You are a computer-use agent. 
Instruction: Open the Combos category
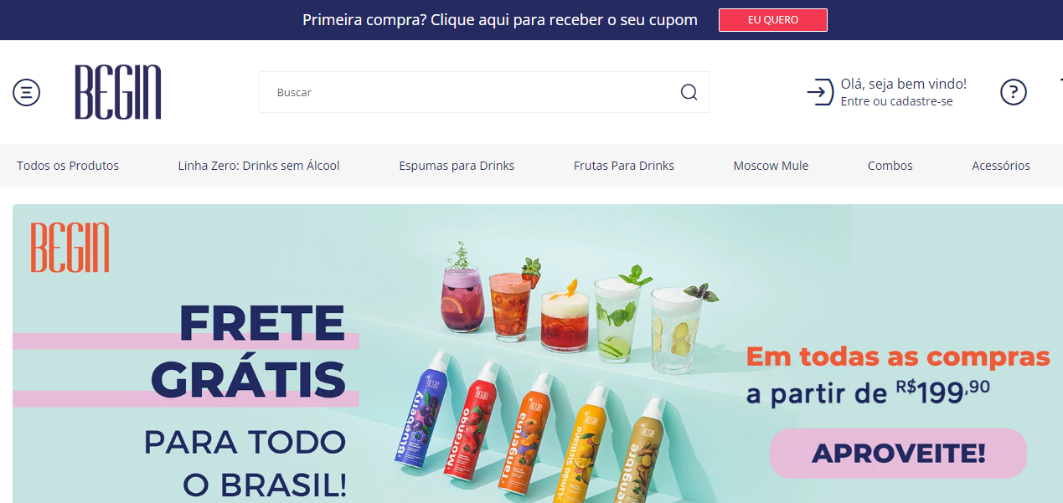pyautogui.click(x=890, y=166)
